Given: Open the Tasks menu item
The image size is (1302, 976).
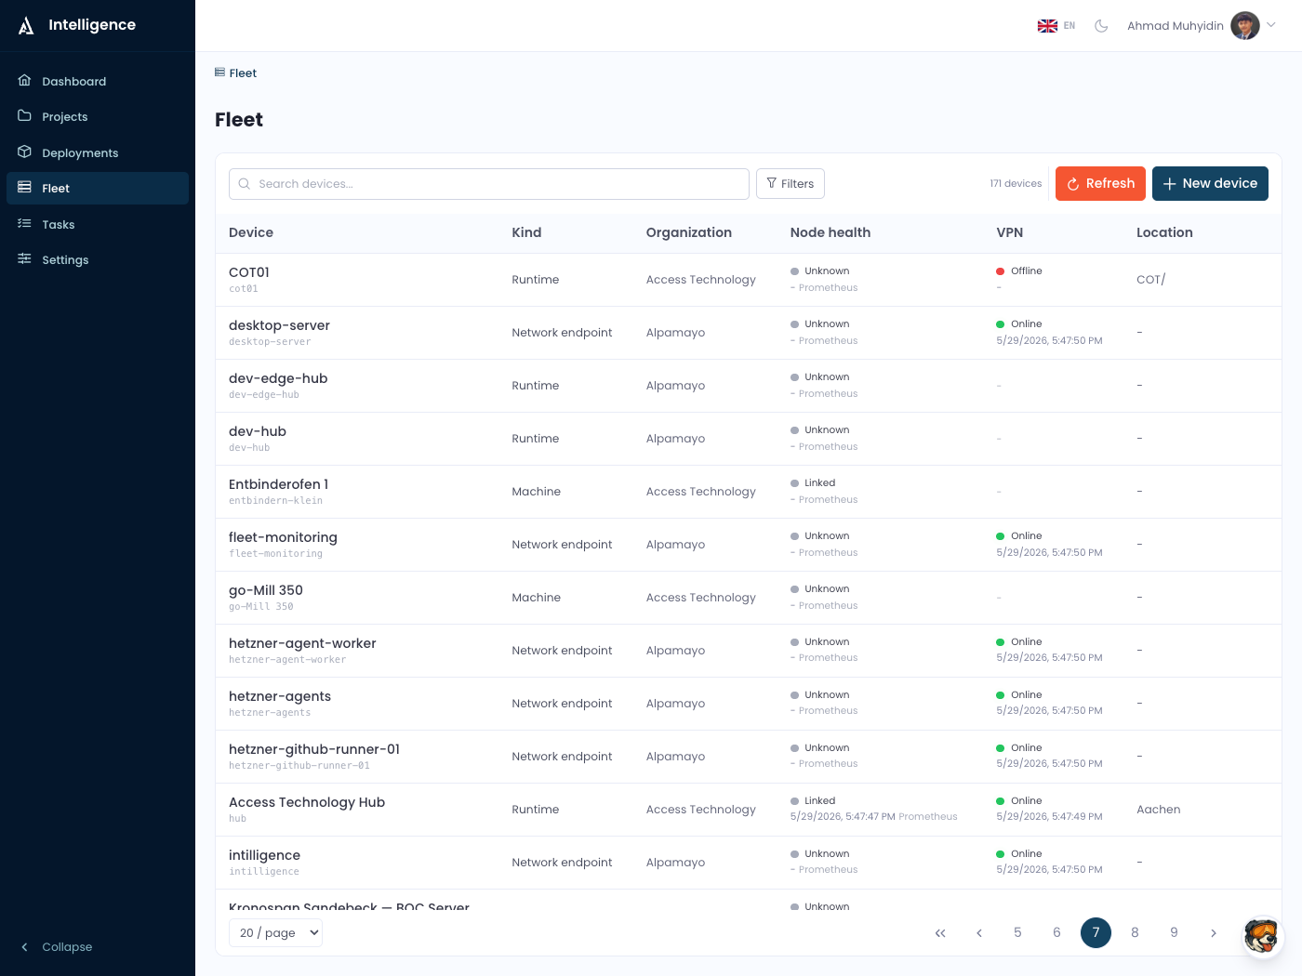Looking at the screenshot, I should 98,224.
